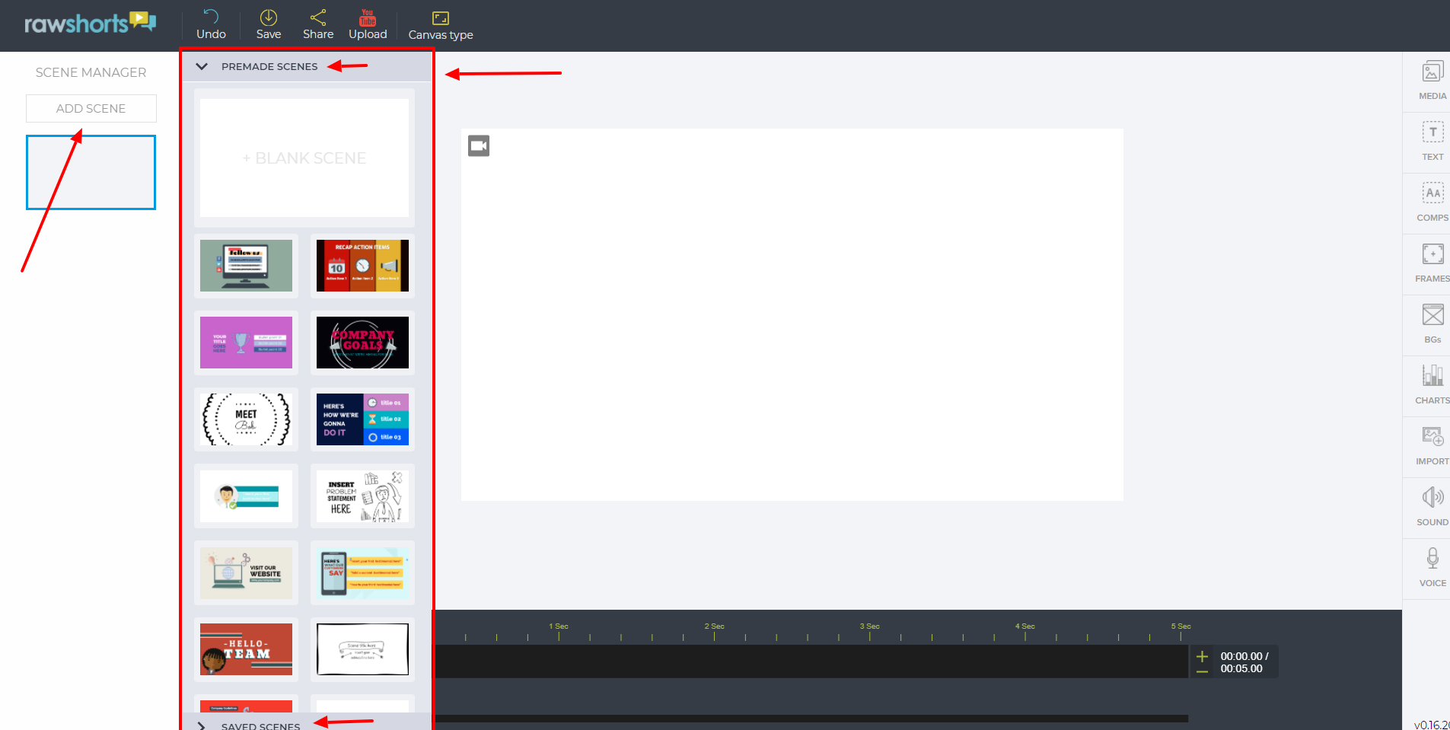The width and height of the screenshot is (1450, 730).
Task: Choose the purple trophy title scene
Action: (246, 343)
